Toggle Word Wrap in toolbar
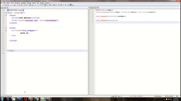 coord(45,5)
